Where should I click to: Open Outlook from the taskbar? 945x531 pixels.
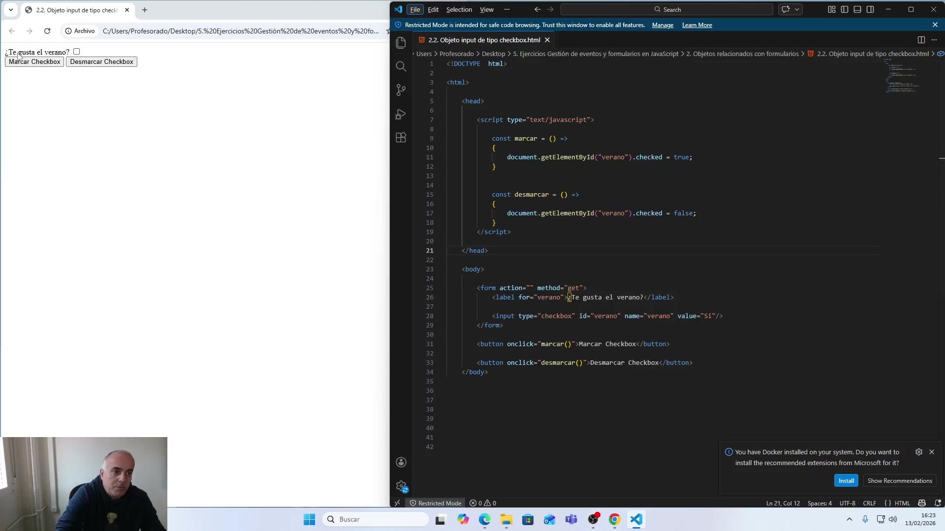(550, 519)
